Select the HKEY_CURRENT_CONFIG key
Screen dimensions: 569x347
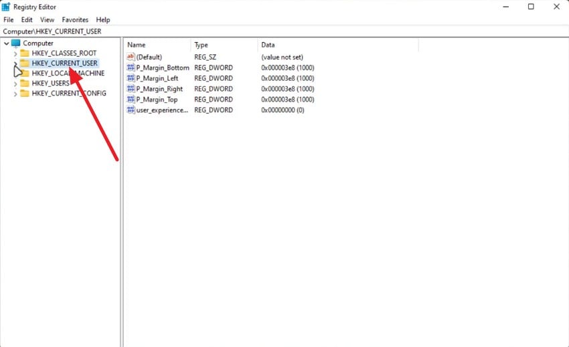(69, 93)
